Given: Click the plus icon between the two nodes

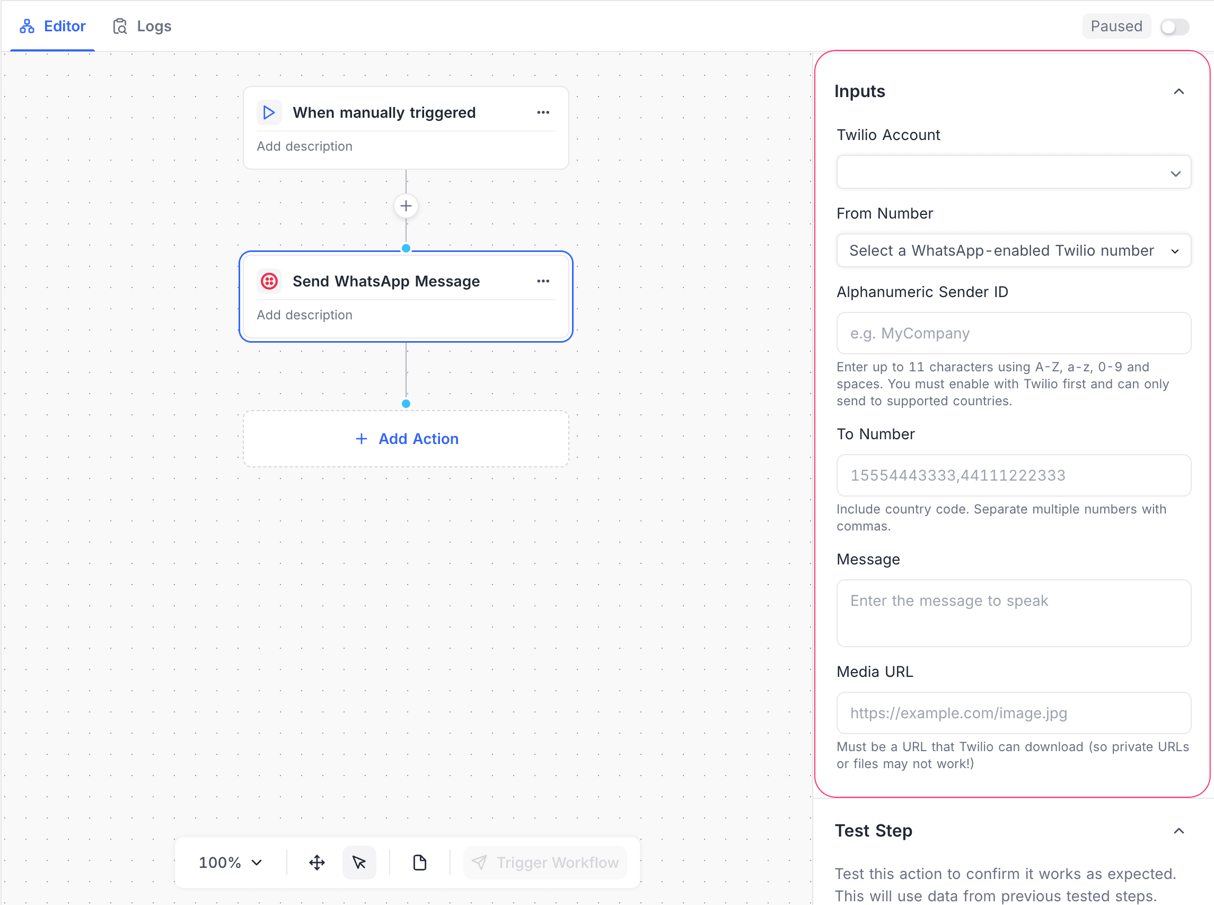Looking at the screenshot, I should tap(406, 206).
